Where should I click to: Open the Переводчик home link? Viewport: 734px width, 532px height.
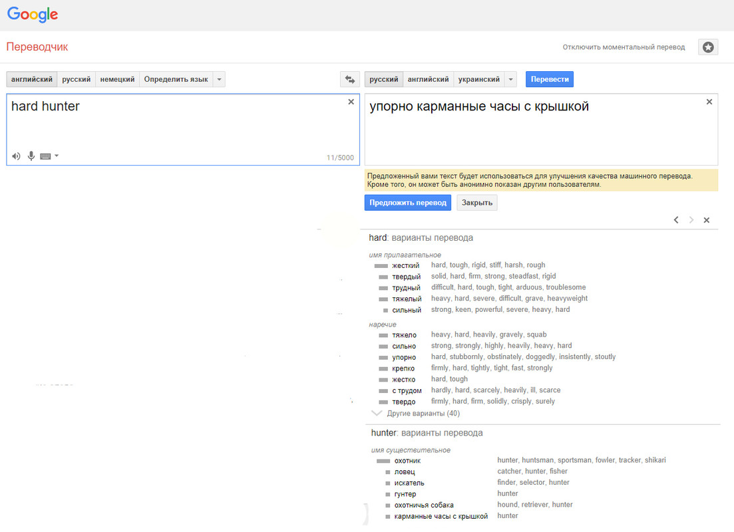tap(37, 47)
